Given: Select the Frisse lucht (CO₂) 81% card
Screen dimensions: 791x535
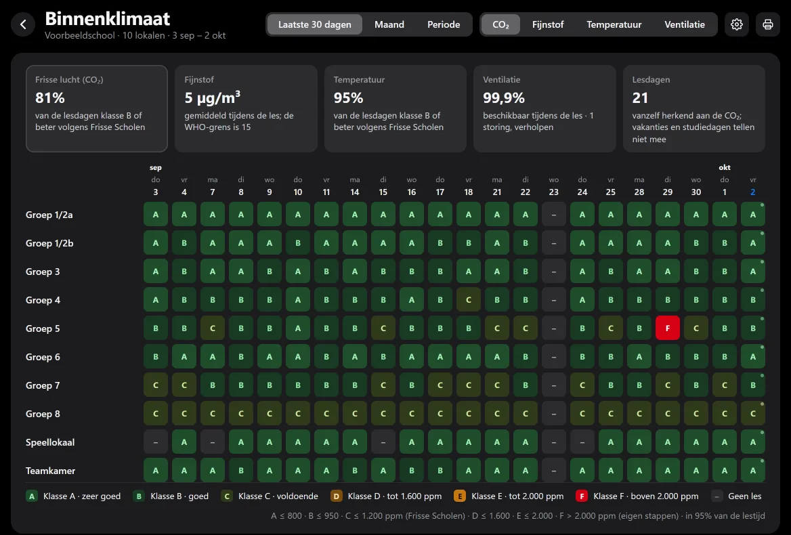Looking at the screenshot, I should click(x=97, y=108).
